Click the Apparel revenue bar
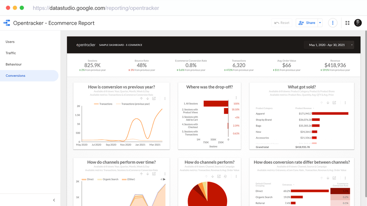The width and height of the screenshot is (367, 206). [330, 114]
